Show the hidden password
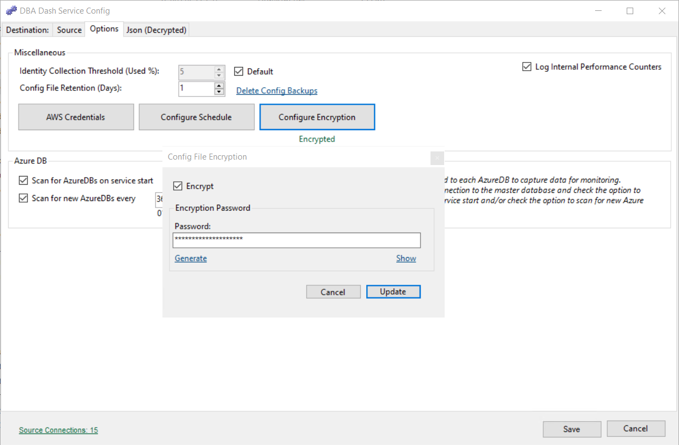The width and height of the screenshot is (679, 445). point(406,258)
